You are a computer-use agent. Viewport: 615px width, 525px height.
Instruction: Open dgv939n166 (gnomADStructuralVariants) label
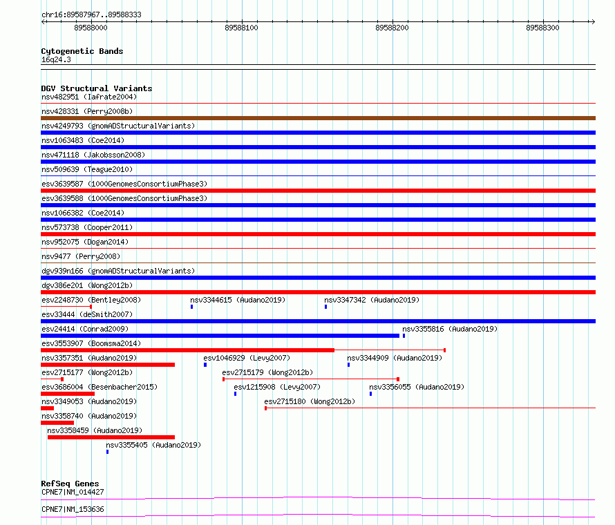(118, 271)
